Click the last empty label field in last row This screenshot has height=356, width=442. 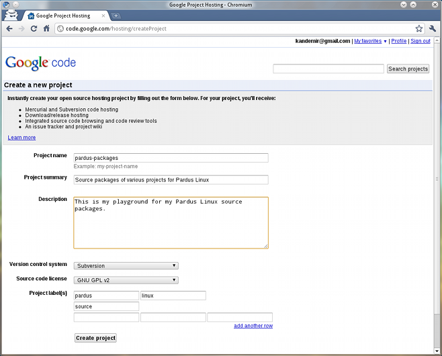pos(240,317)
